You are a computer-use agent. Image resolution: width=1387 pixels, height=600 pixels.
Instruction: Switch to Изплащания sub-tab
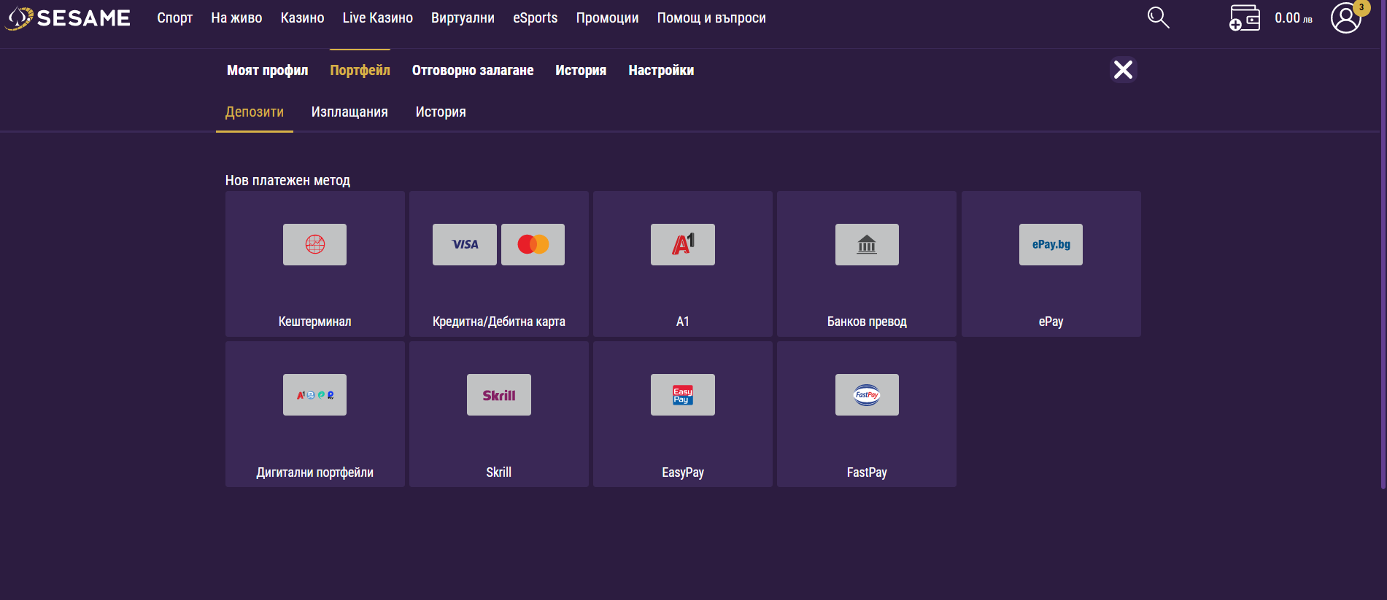point(349,112)
